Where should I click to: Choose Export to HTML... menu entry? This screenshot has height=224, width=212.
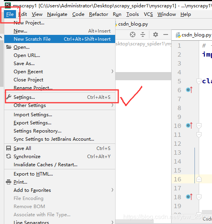(x=60, y=174)
